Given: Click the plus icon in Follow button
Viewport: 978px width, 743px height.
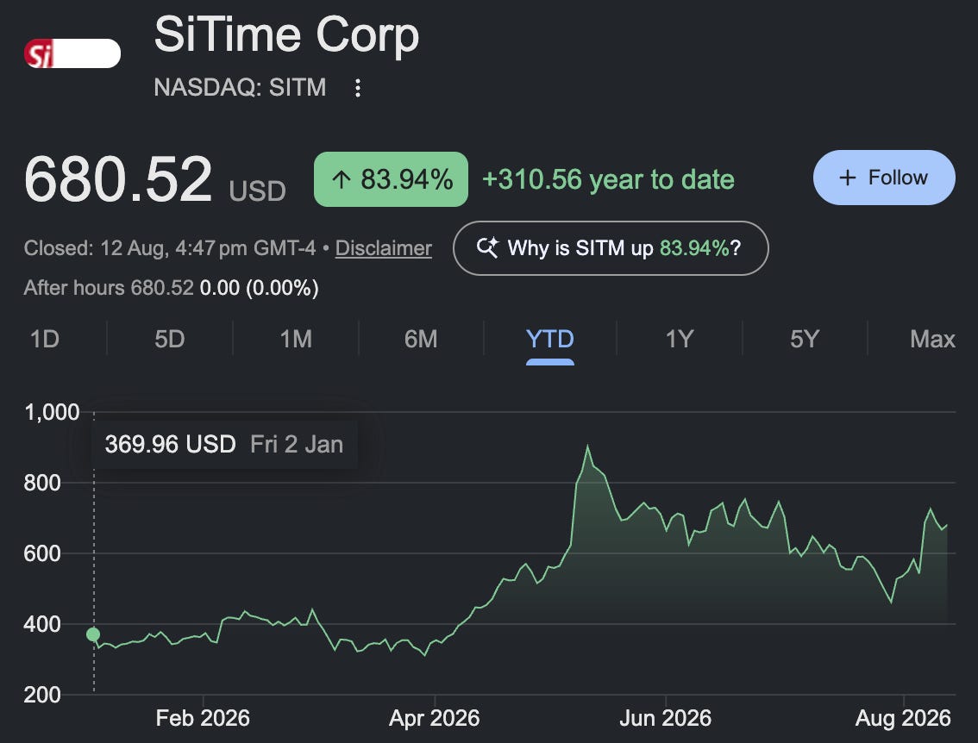Looking at the screenshot, I should tap(847, 178).
